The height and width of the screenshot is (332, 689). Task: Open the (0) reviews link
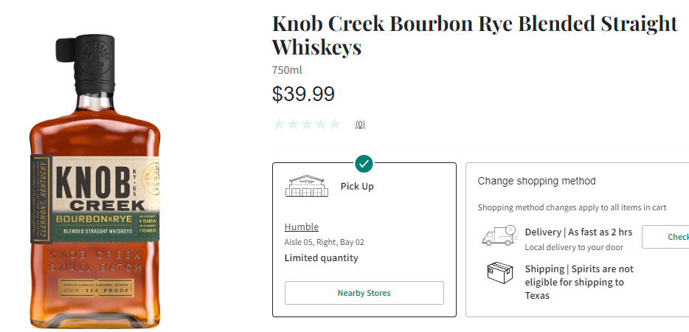pos(360,125)
